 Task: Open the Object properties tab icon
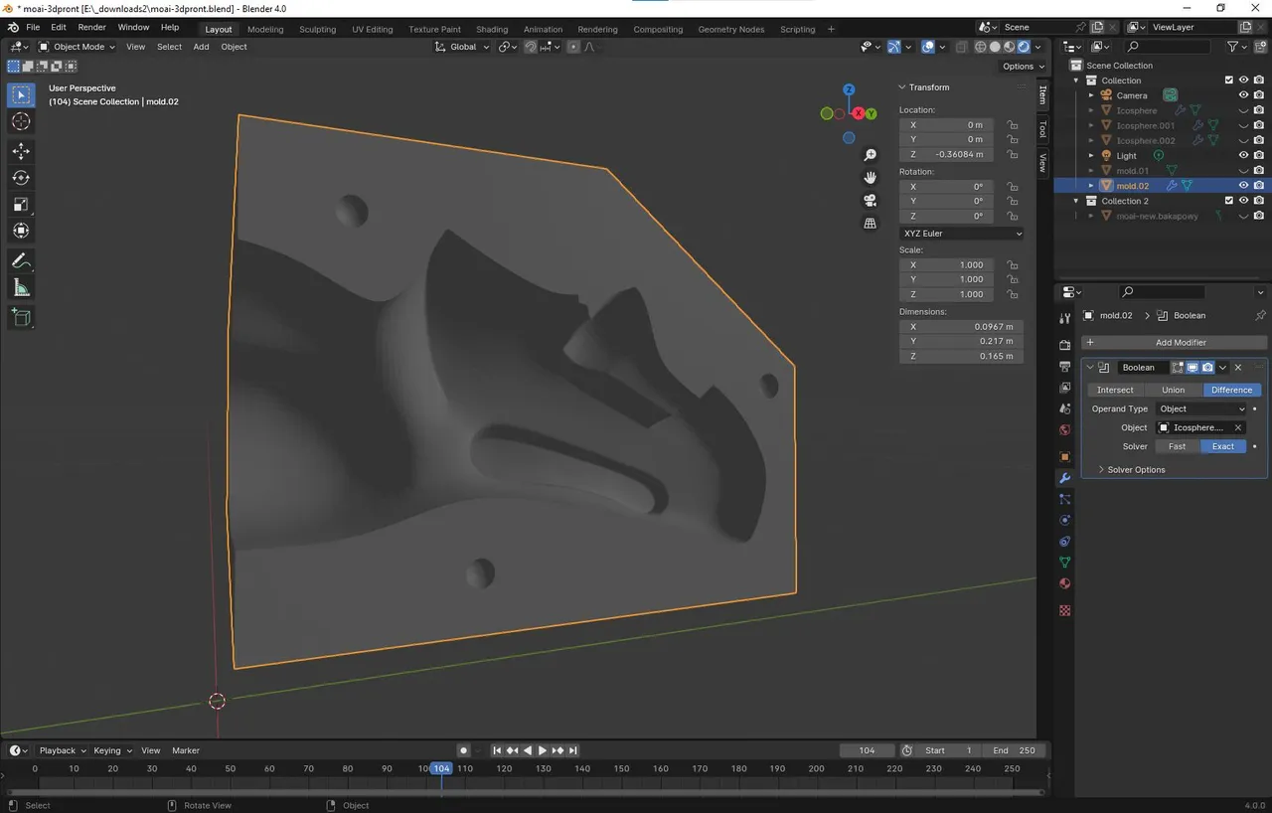point(1065,457)
